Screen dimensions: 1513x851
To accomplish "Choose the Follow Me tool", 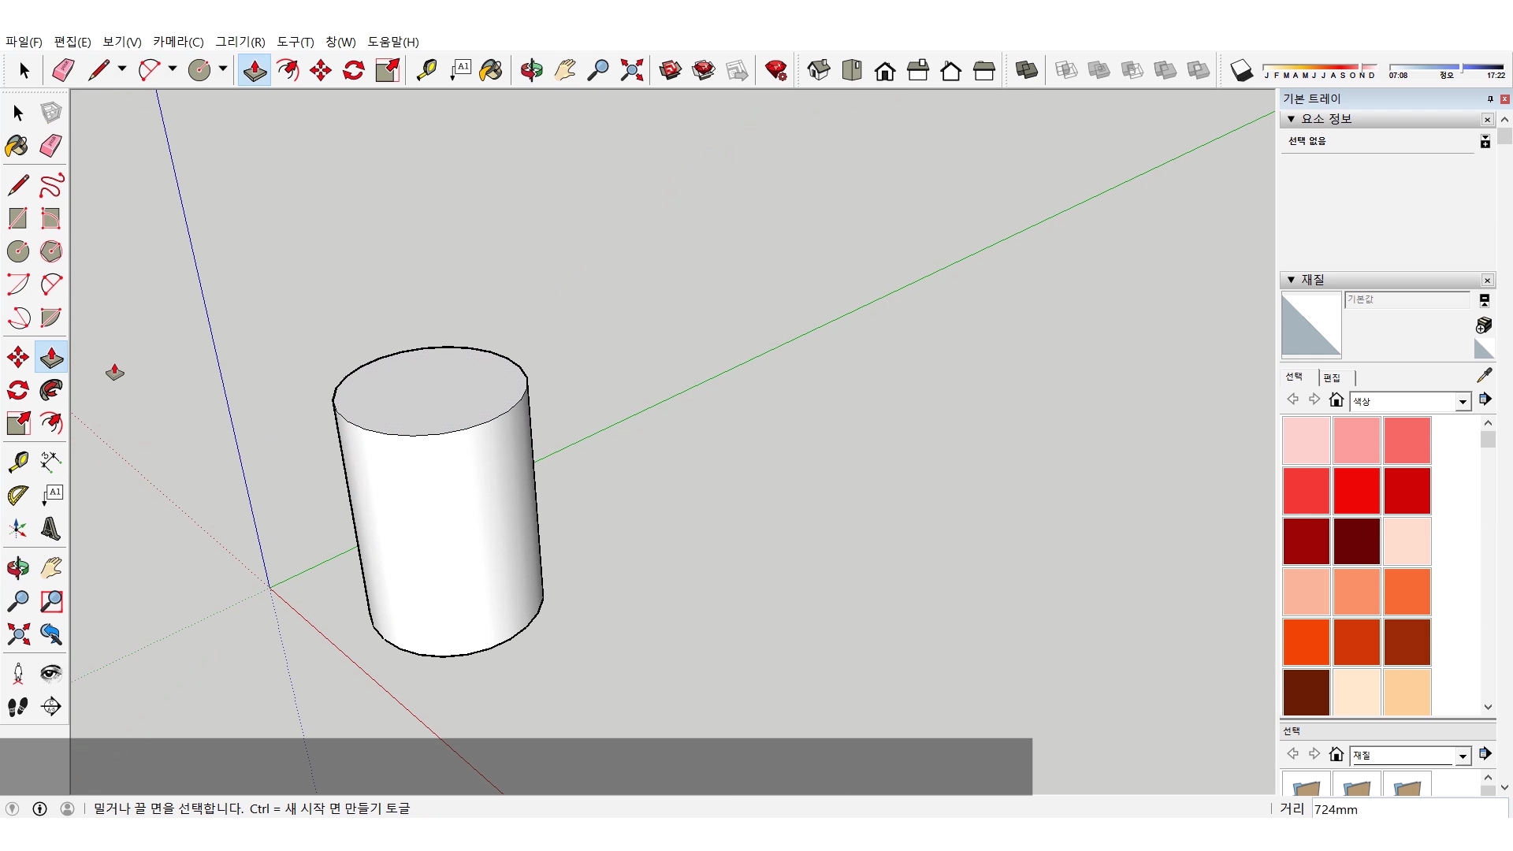I will [x=51, y=390].
